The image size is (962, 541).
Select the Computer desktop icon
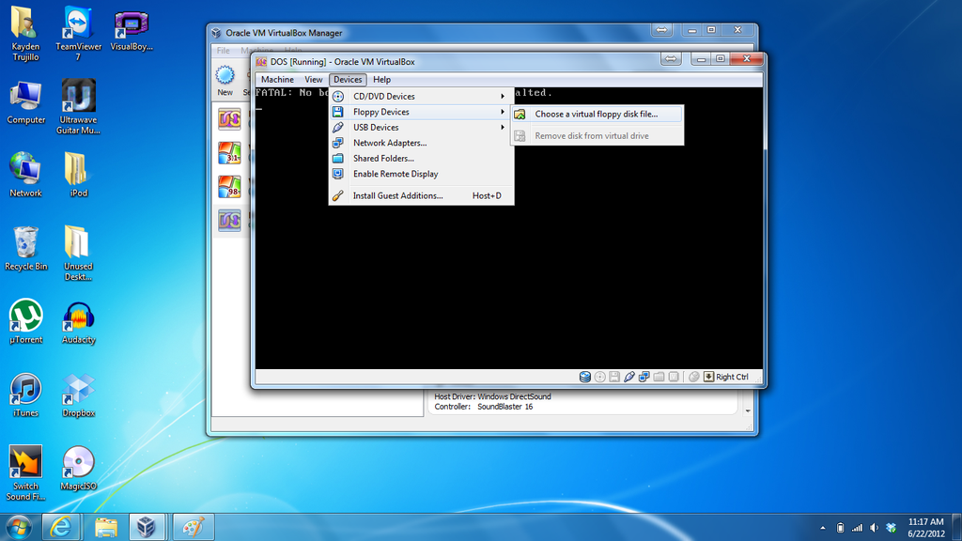[25, 102]
